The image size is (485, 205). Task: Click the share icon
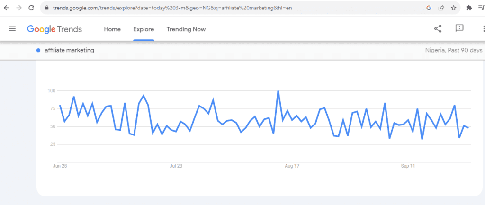click(x=438, y=29)
